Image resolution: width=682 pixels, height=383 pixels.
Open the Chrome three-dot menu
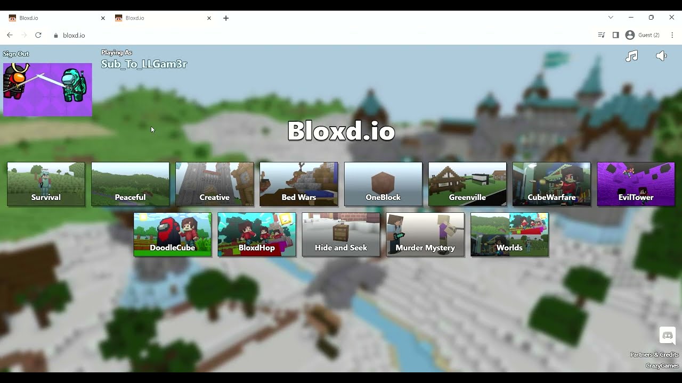click(x=672, y=35)
